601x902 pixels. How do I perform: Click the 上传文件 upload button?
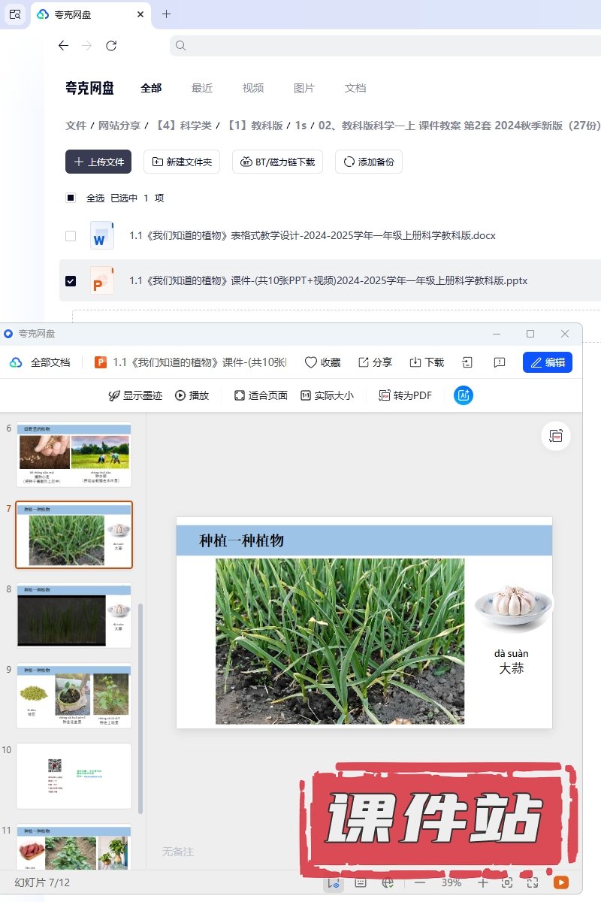pos(98,162)
